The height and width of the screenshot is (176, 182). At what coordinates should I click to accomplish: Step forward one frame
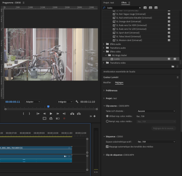coord(58,114)
